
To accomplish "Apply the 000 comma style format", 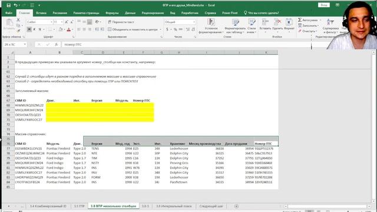I will pos(181,29).
